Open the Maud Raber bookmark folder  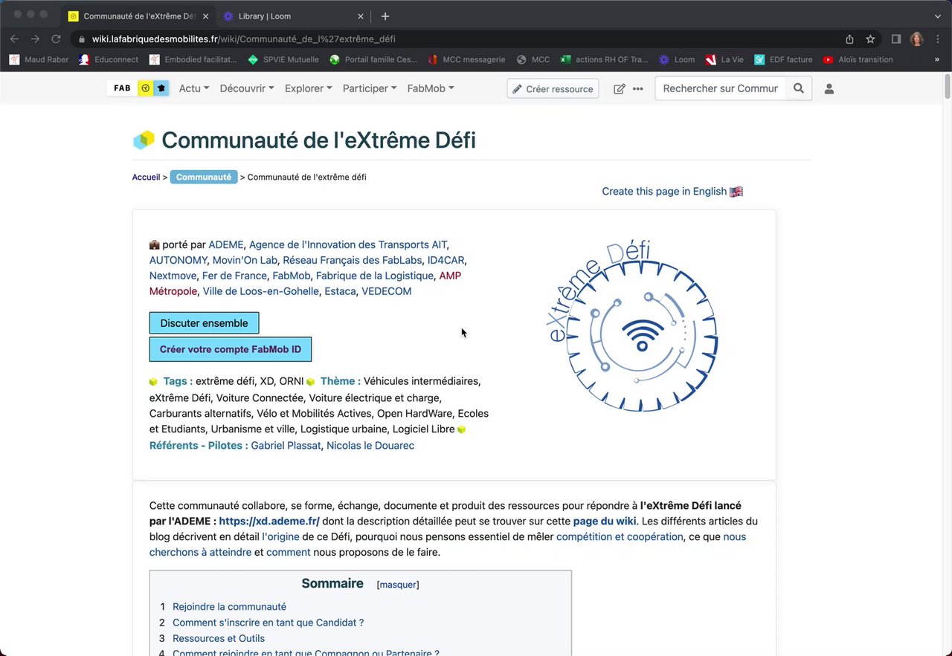click(39, 59)
